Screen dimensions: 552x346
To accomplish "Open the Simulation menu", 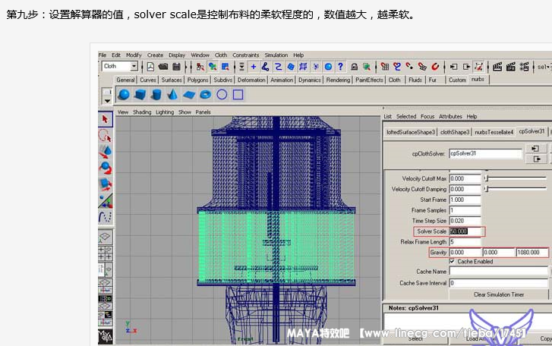I will pos(276,55).
